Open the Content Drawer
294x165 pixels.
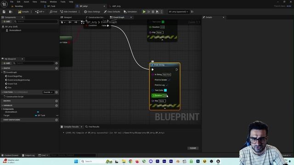(10, 155)
